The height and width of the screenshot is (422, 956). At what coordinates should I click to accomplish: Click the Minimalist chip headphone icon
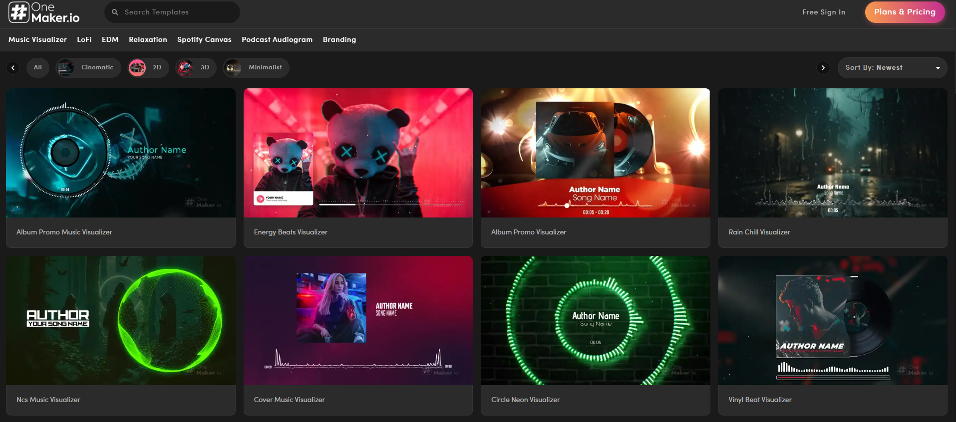[233, 67]
